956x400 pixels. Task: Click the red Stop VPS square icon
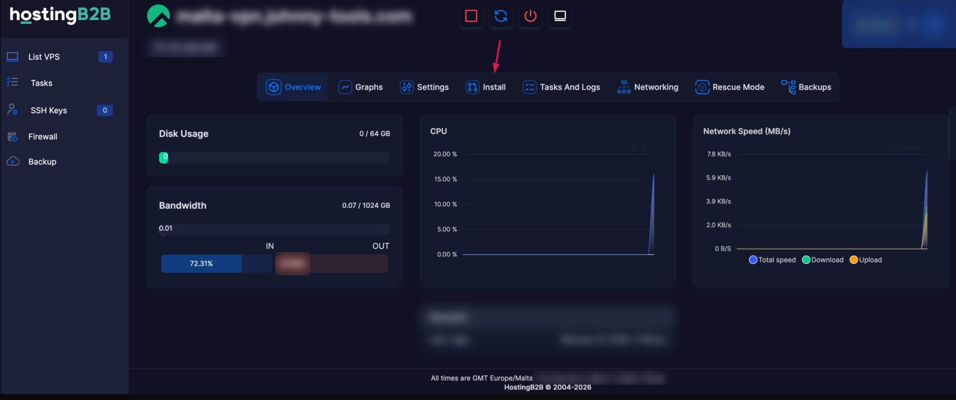pos(471,16)
